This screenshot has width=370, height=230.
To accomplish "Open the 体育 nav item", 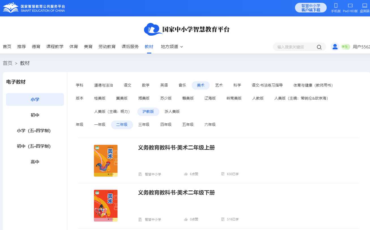I will [74, 47].
